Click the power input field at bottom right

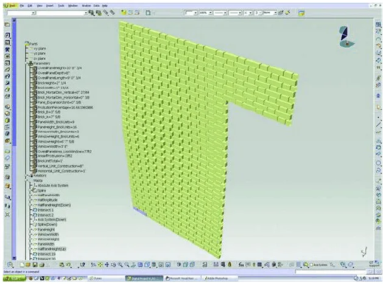(331, 272)
